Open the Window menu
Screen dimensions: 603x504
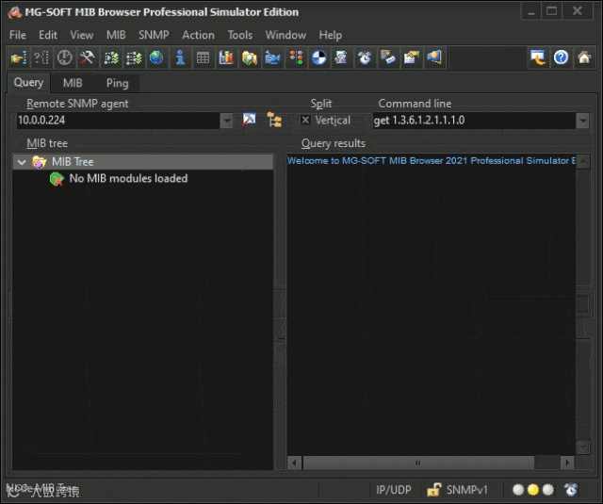tap(285, 35)
